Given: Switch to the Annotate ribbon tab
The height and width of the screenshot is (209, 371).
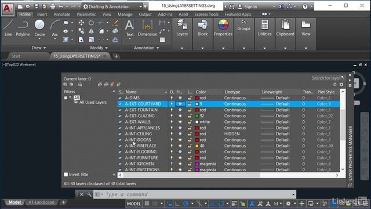Looking at the screenshot, I should (x=62, y=15).
